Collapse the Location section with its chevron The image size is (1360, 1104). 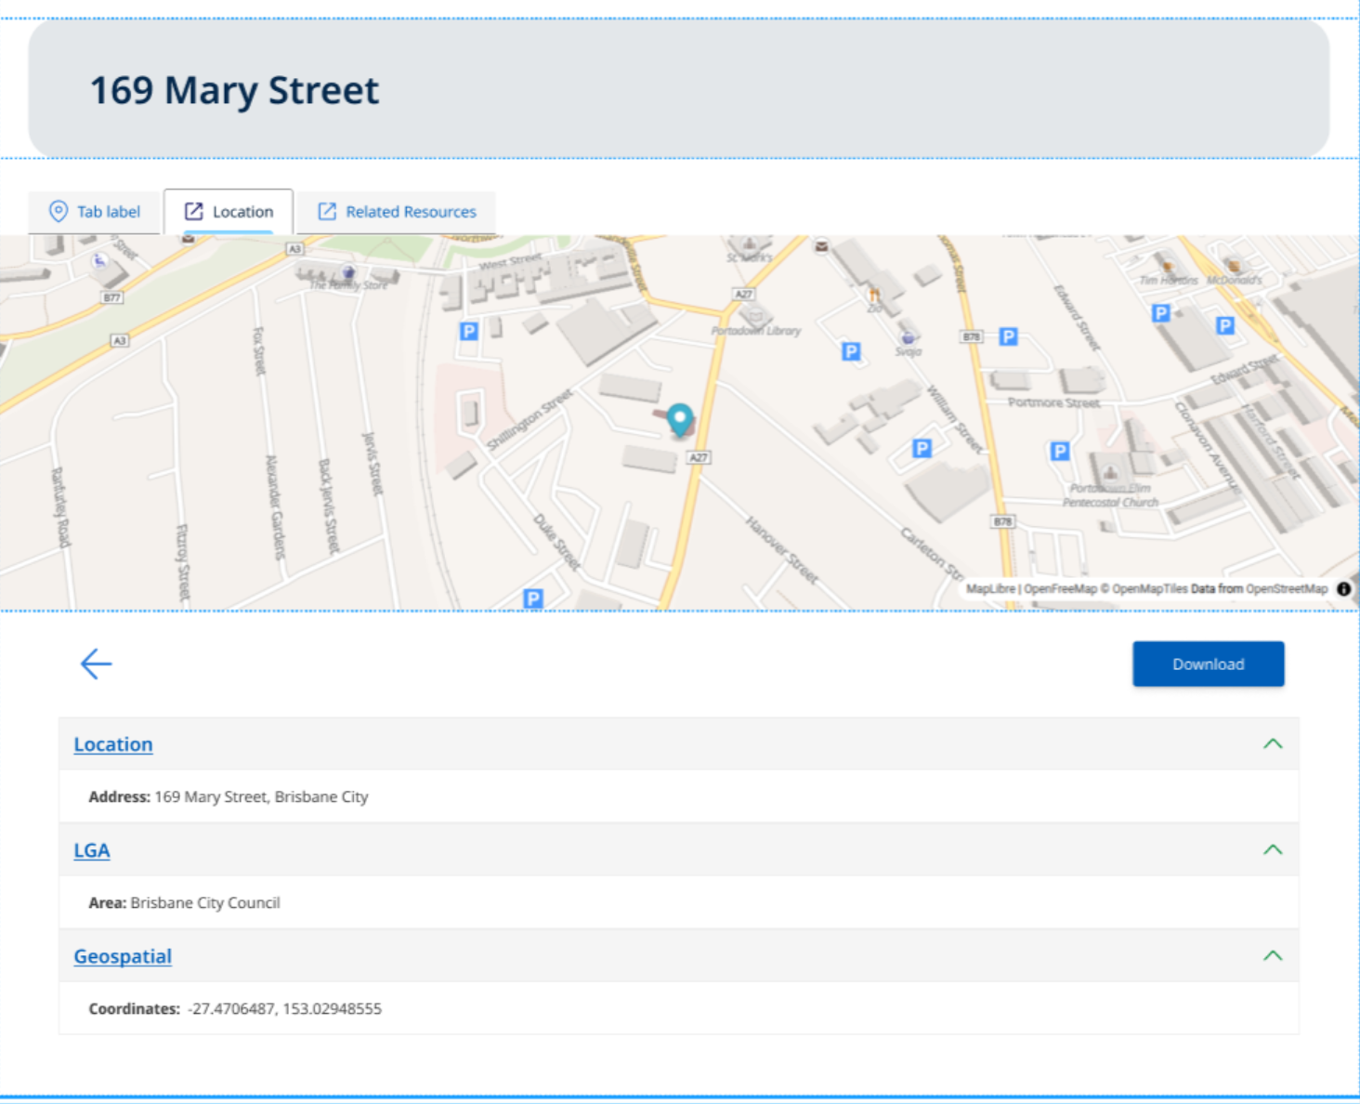point(1272,743)
